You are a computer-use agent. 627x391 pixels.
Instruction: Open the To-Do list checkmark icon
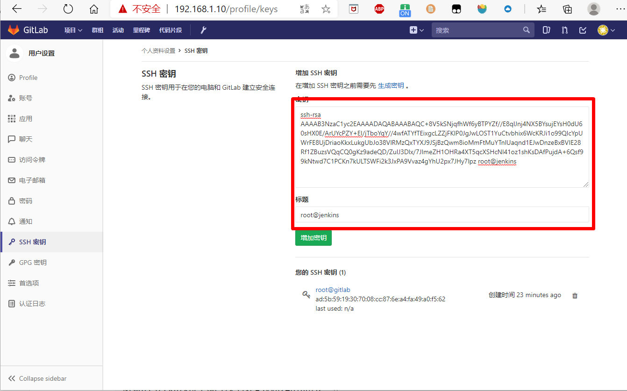[x=582, y=29]
